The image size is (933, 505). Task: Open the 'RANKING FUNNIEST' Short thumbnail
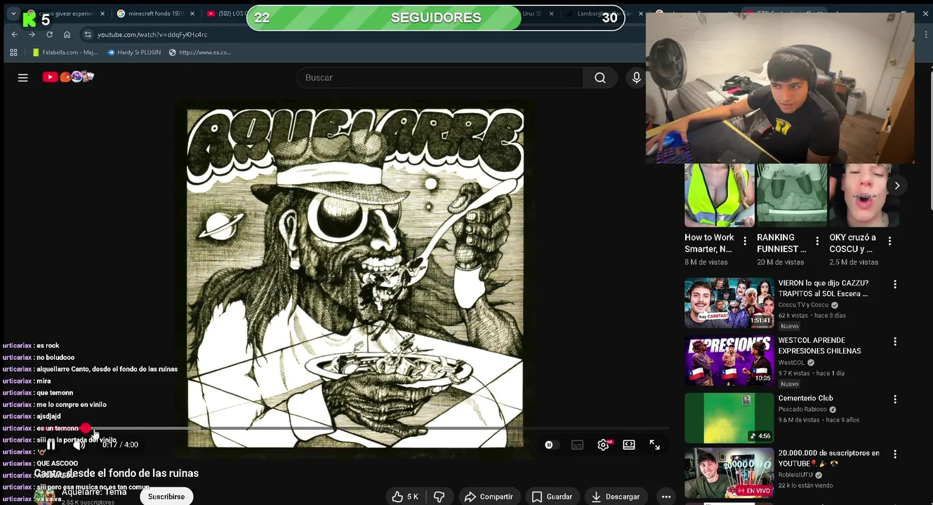(792, 196)
